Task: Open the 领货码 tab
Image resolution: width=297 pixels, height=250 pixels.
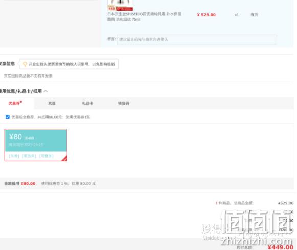Action: tap(124, 103)
